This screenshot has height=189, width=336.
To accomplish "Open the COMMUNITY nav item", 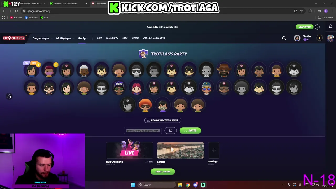I will click(112, 38).
